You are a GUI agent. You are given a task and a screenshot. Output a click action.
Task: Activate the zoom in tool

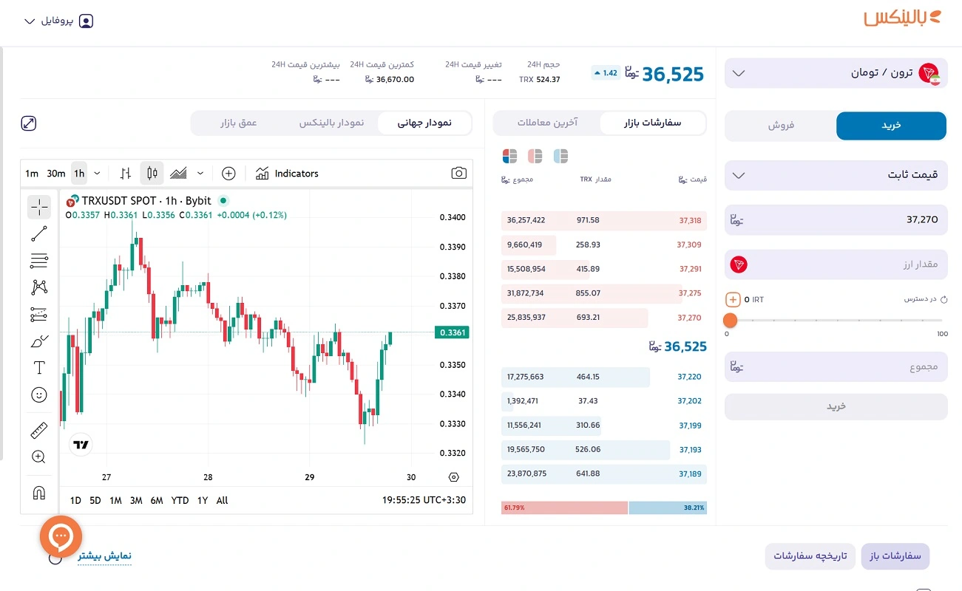39,457
